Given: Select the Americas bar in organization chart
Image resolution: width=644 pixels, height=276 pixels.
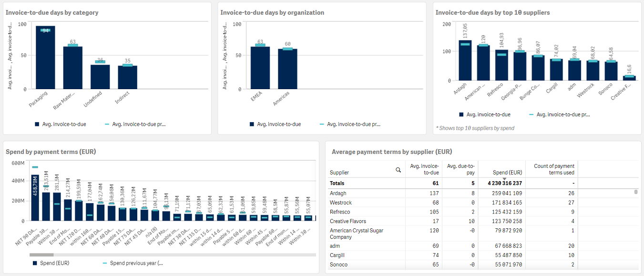Looking at the screenshot, I should (287, 69).
